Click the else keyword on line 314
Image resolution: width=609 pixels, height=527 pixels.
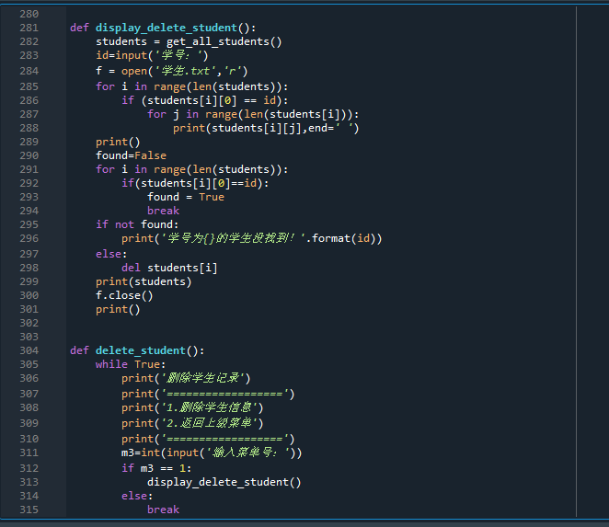[x=134, y=496]
